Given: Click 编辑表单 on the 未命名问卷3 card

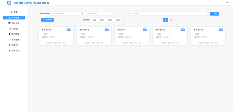Looking at the screenshot, I should coord(164,43).
